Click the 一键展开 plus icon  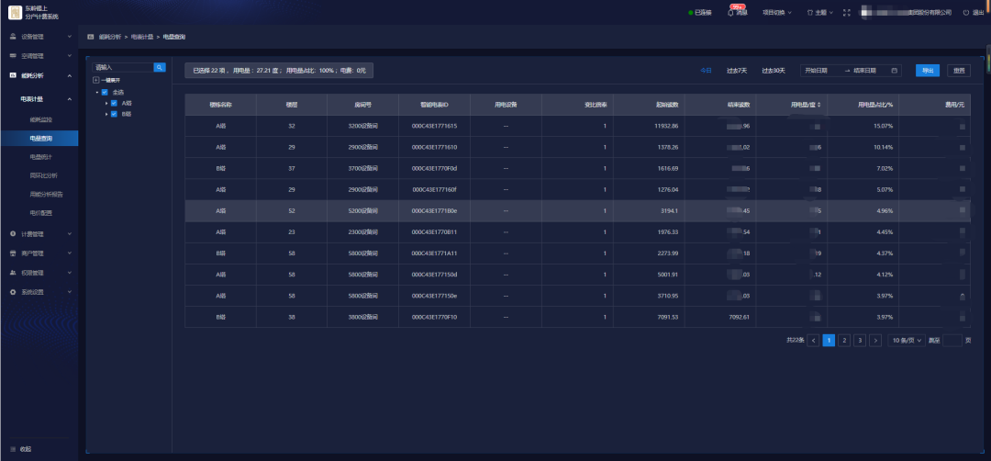pos(96,80)
